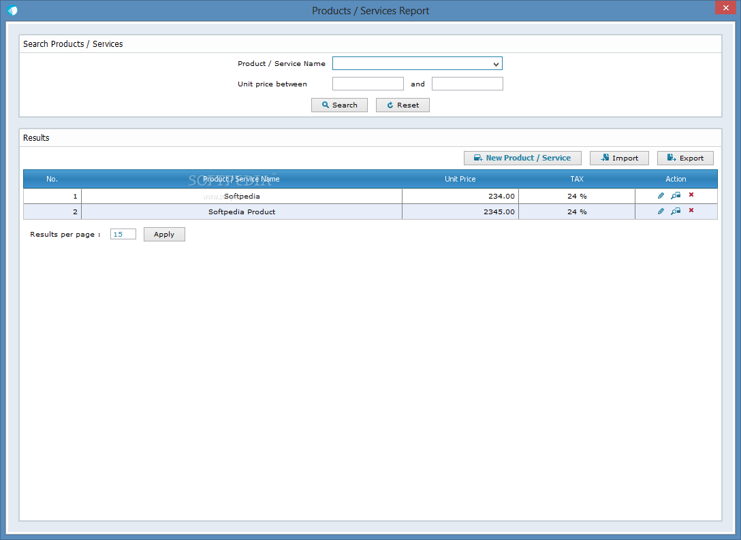
Task: Click the Import button
Action: 619,158
